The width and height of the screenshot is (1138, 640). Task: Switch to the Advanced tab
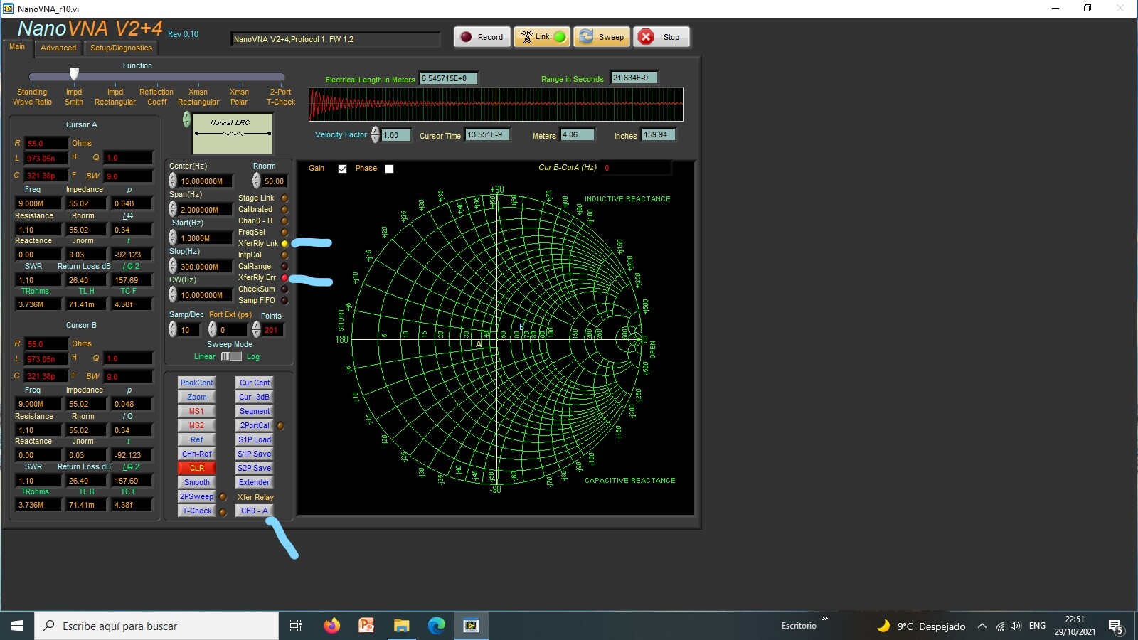(x=58, y=48)
